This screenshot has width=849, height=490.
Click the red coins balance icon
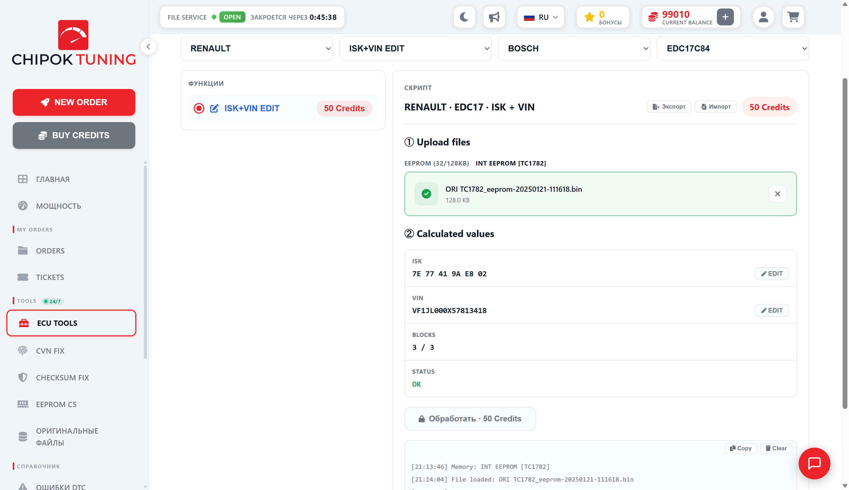[653, 17]
